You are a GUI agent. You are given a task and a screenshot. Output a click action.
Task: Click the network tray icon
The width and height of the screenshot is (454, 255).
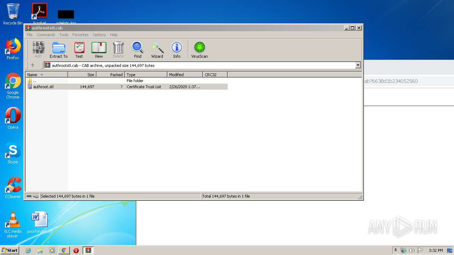point(403,250)
